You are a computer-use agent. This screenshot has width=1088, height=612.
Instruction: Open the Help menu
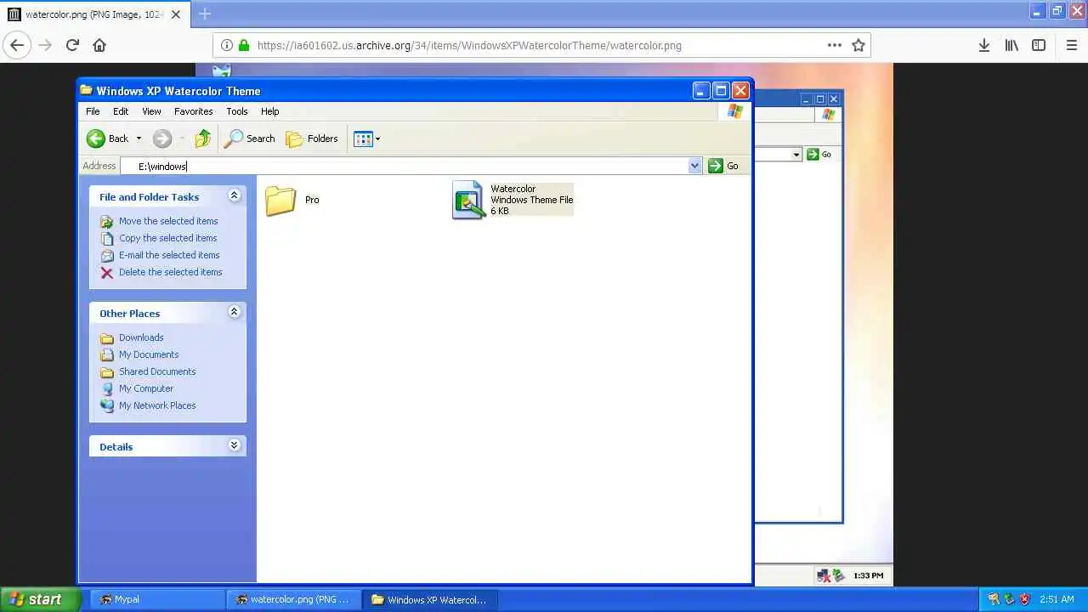coord(270,111)
